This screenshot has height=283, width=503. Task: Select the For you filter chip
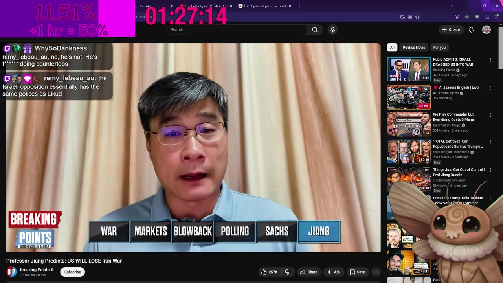pos(439,47)
